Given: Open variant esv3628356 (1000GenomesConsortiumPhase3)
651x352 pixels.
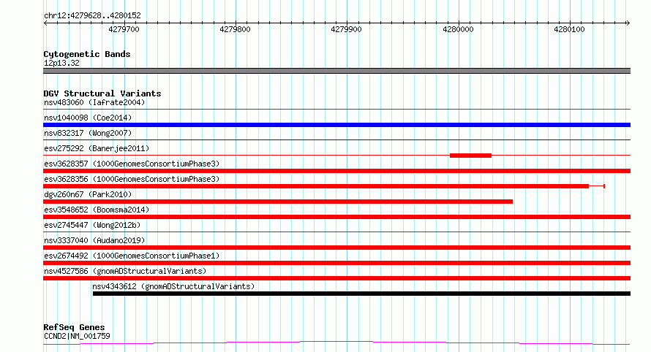Looking at the screenshot, I should 132,179.
